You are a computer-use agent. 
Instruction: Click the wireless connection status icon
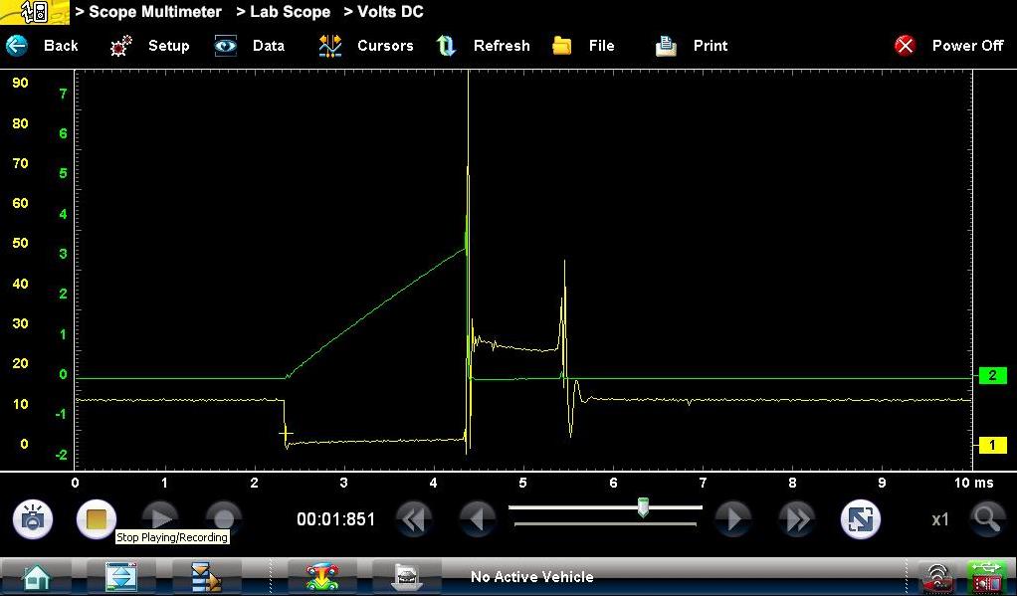tap(935, 577)
